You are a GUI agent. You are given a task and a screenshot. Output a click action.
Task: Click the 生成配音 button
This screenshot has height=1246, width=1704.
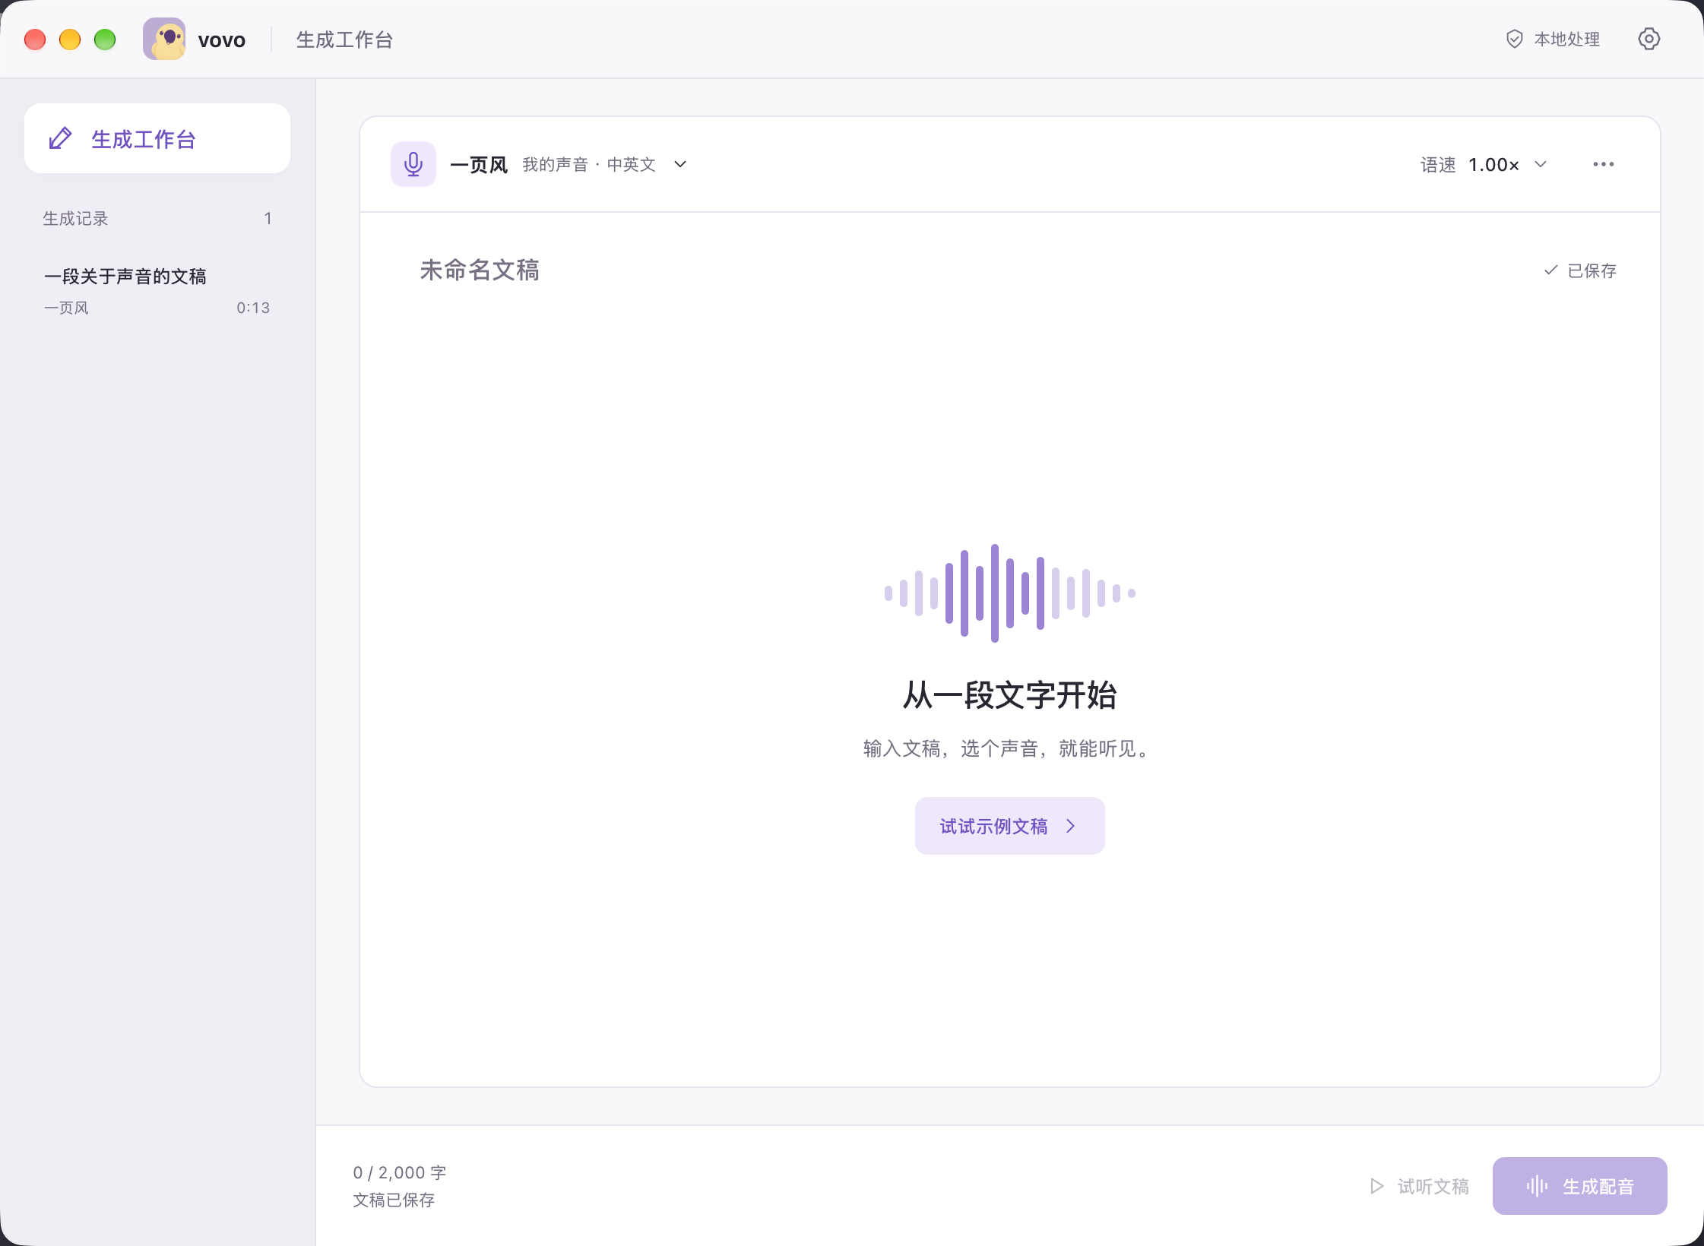[1579, 1186]
